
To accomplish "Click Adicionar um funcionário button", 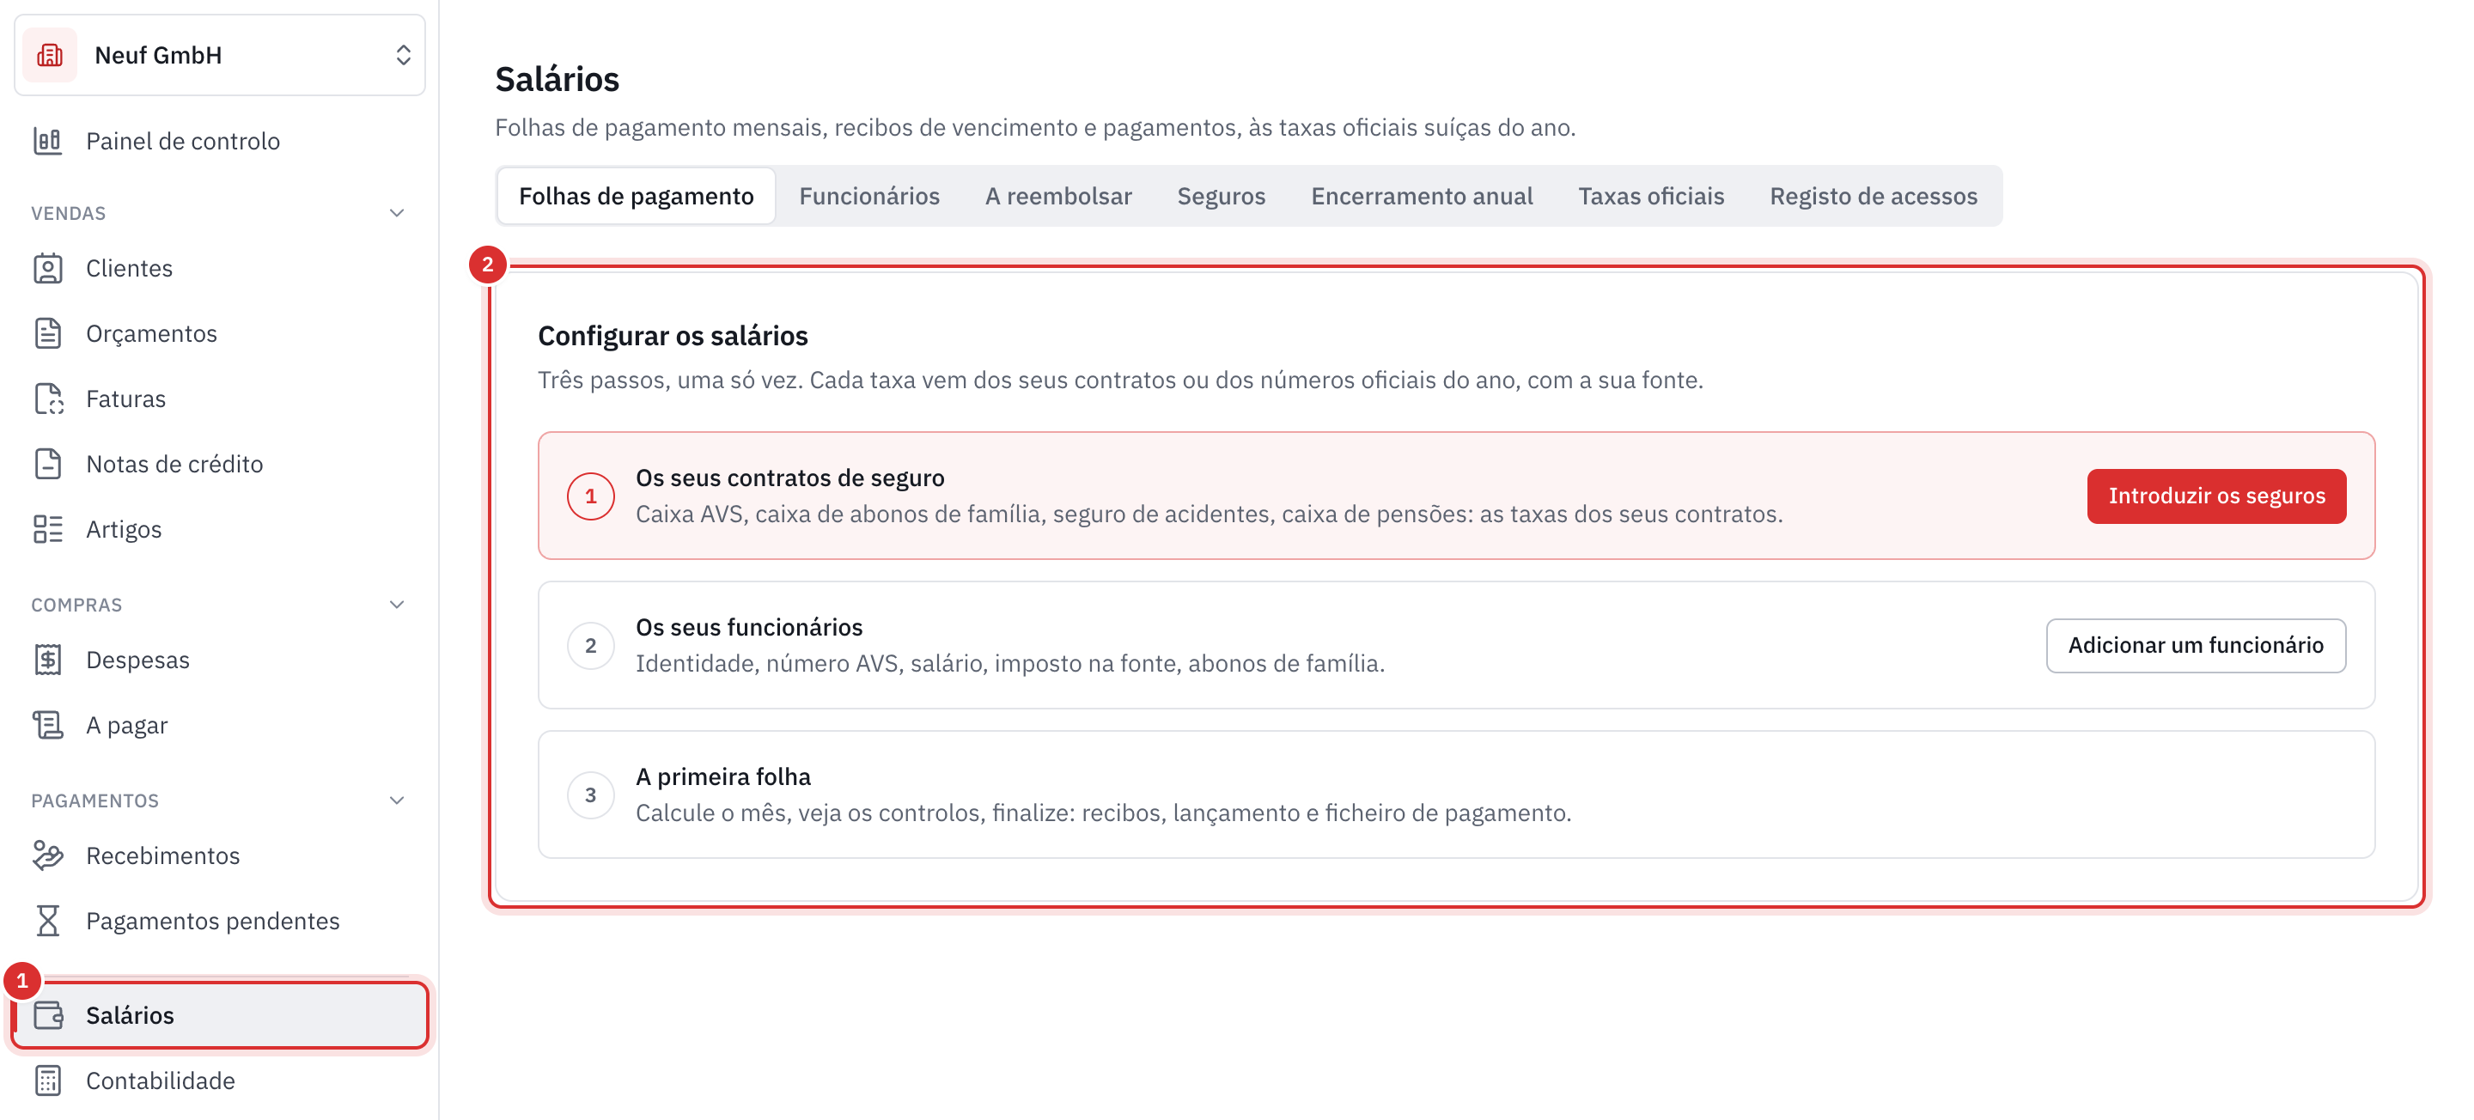I will (x=2196, y=646).
